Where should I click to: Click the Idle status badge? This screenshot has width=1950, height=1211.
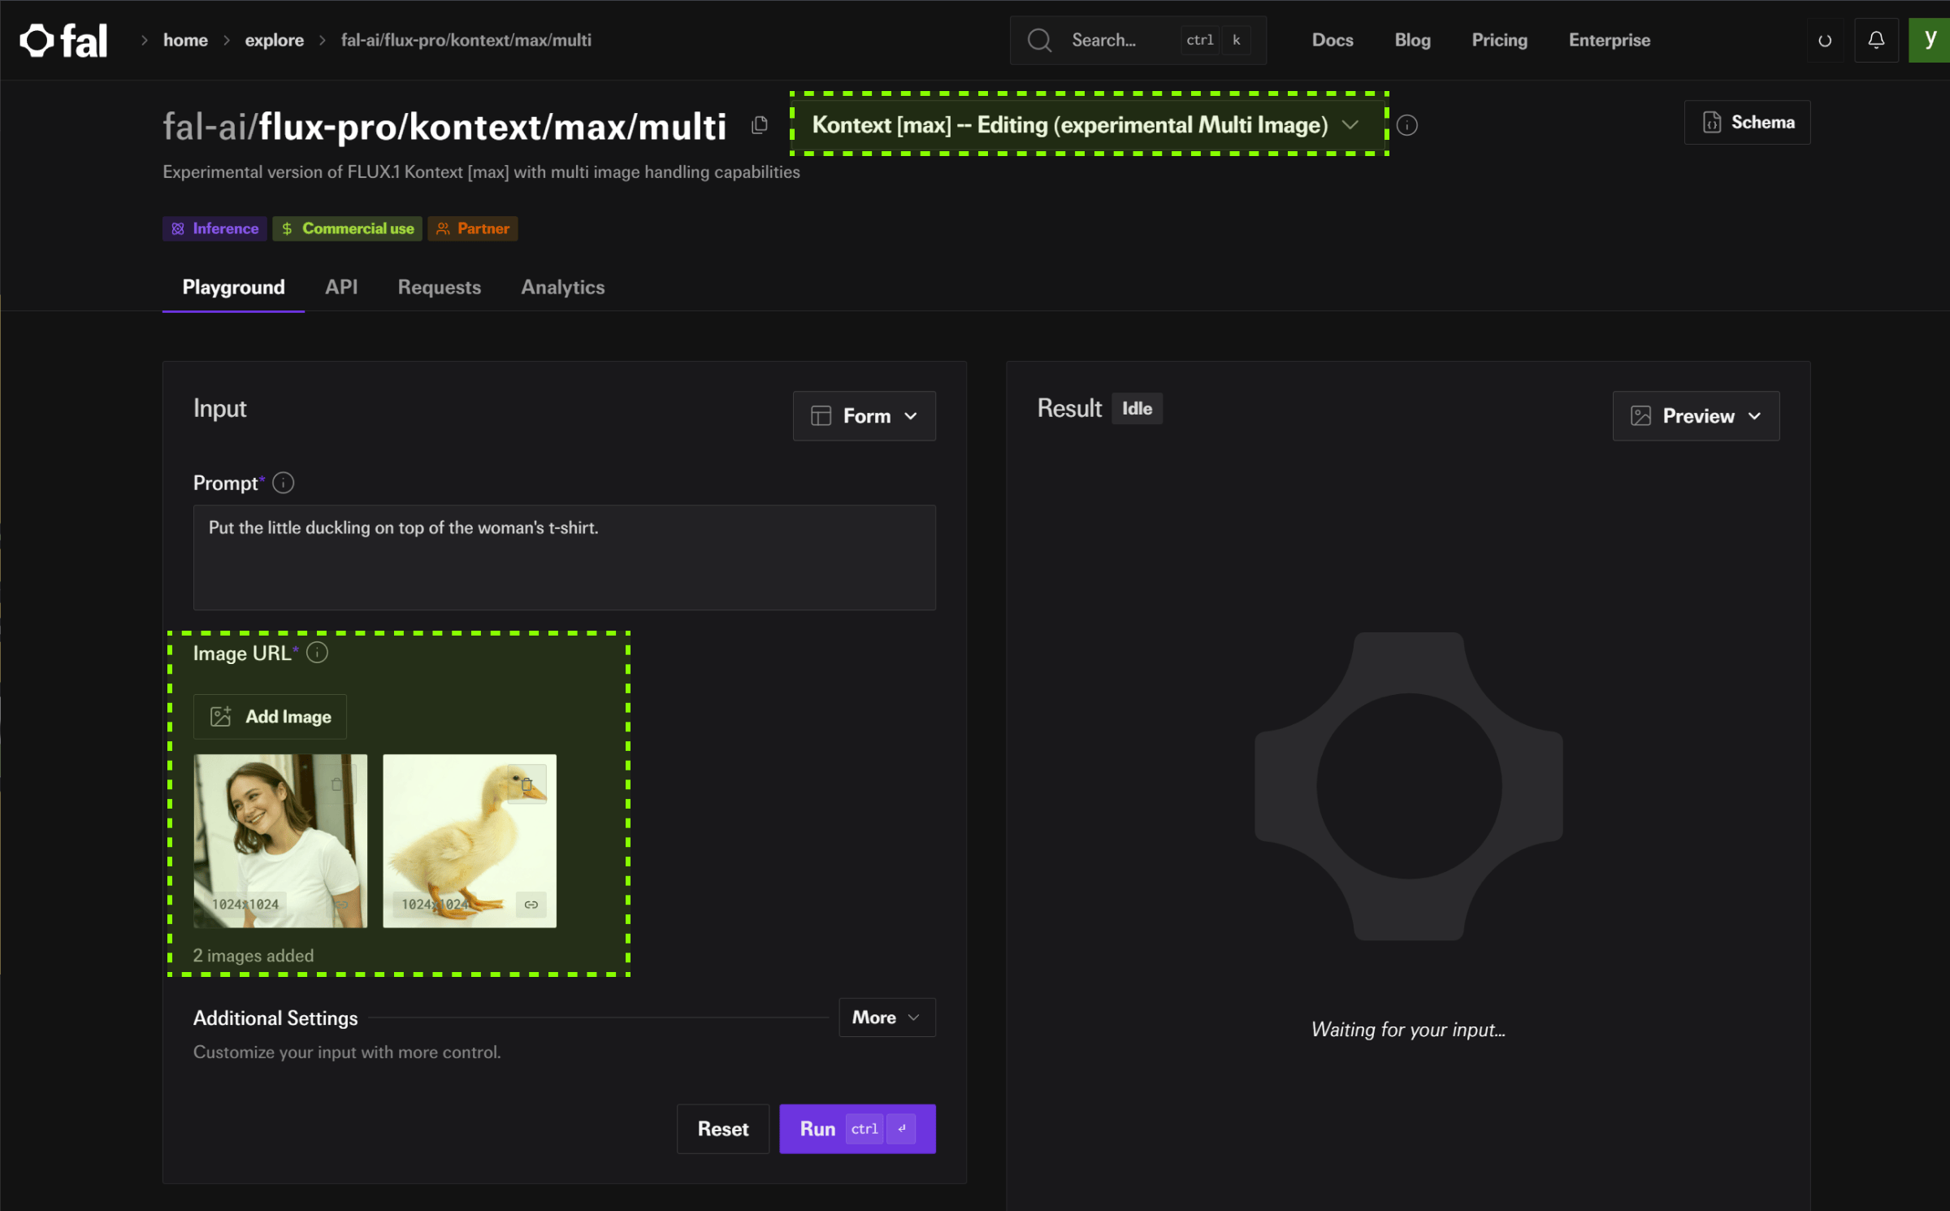click(1137, 409)
